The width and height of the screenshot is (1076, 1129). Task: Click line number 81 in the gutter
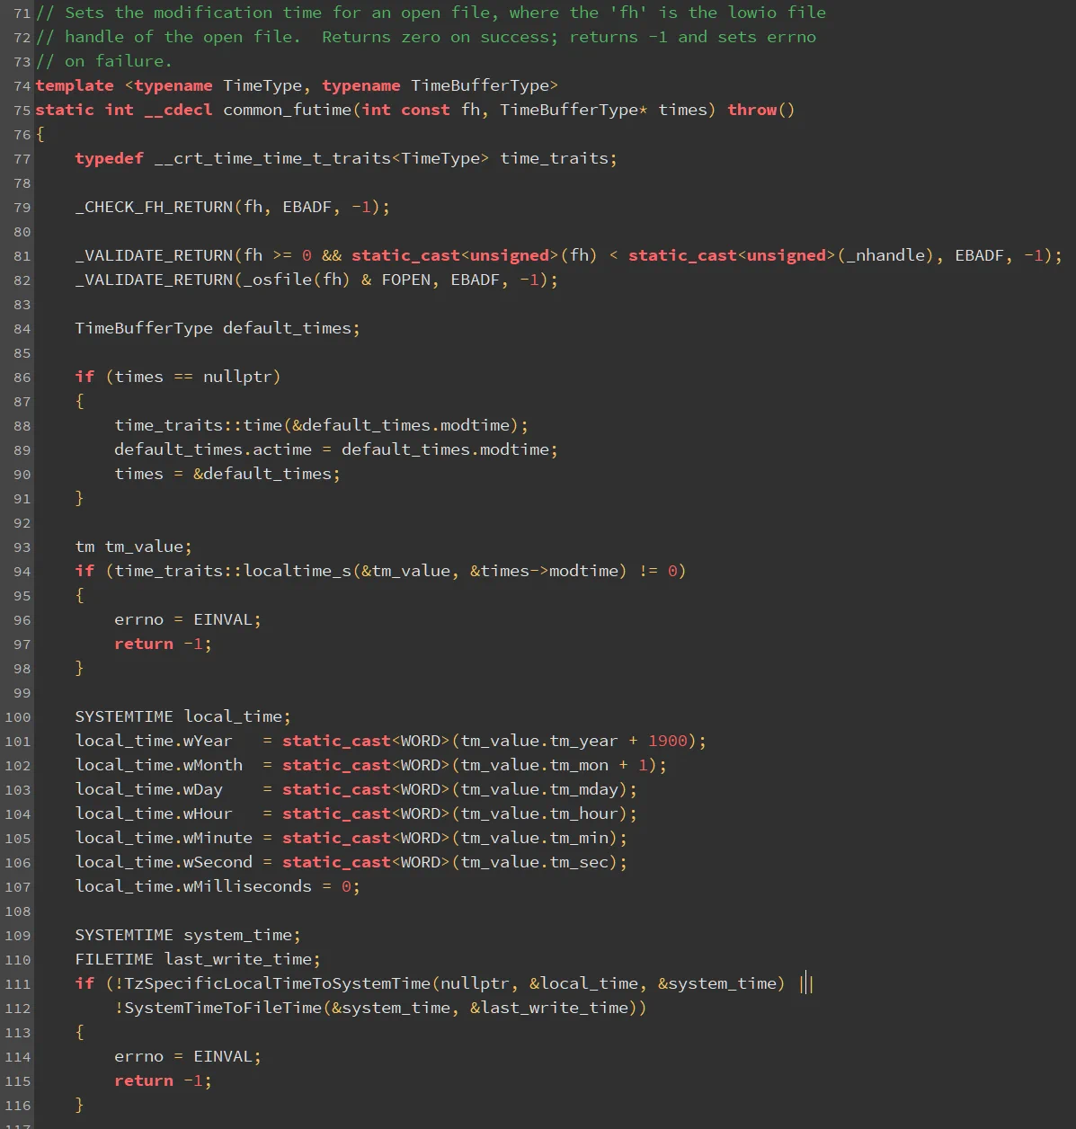click(22, 255)
